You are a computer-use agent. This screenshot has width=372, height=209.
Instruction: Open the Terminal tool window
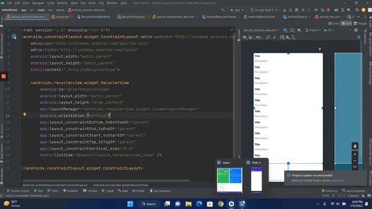pos(90,191)
